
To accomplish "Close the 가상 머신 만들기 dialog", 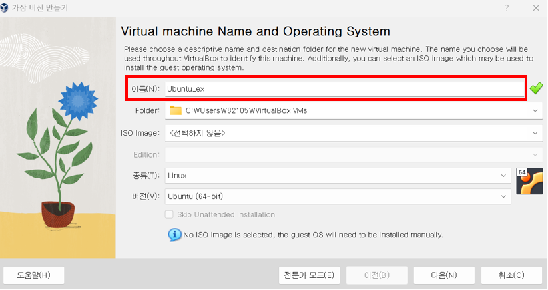I will pyautogui.click(x=536, y=8).
